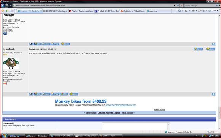Expand the Print options dropdown arrow
This screenshot has width=221, height=138.
196,11
